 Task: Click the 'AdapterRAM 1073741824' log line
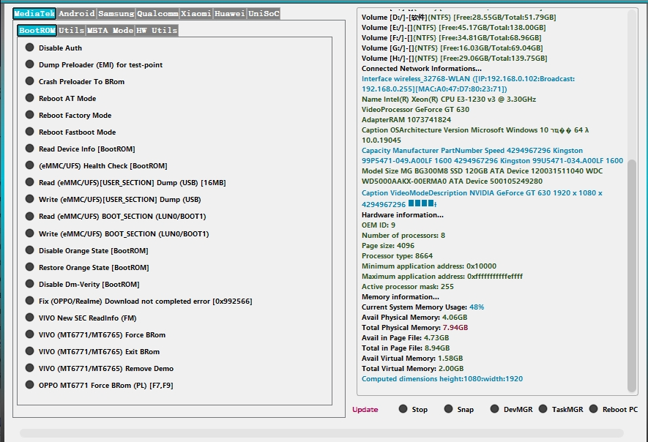click(x=406, y=120)
